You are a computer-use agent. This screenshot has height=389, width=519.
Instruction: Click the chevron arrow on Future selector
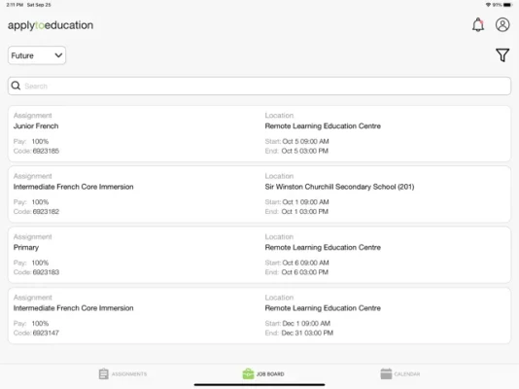coord(58,55)
